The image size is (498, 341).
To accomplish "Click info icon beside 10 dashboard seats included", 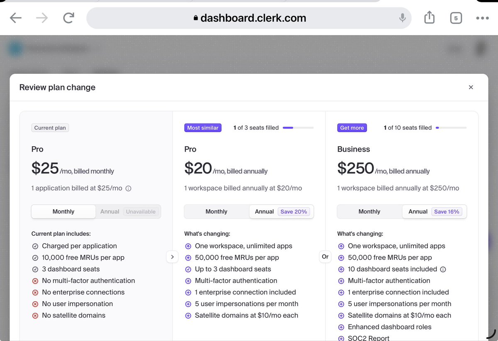I will [443, 269].
